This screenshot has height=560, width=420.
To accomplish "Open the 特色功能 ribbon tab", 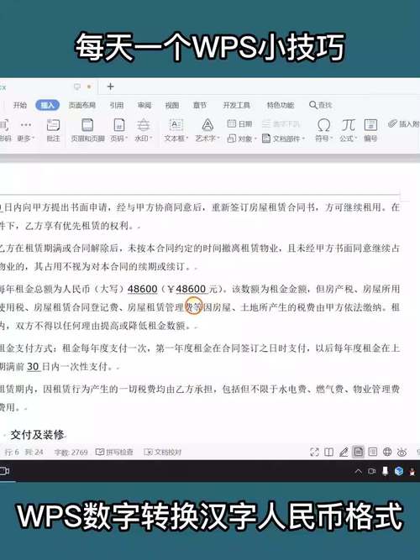I will coord(281,105).
